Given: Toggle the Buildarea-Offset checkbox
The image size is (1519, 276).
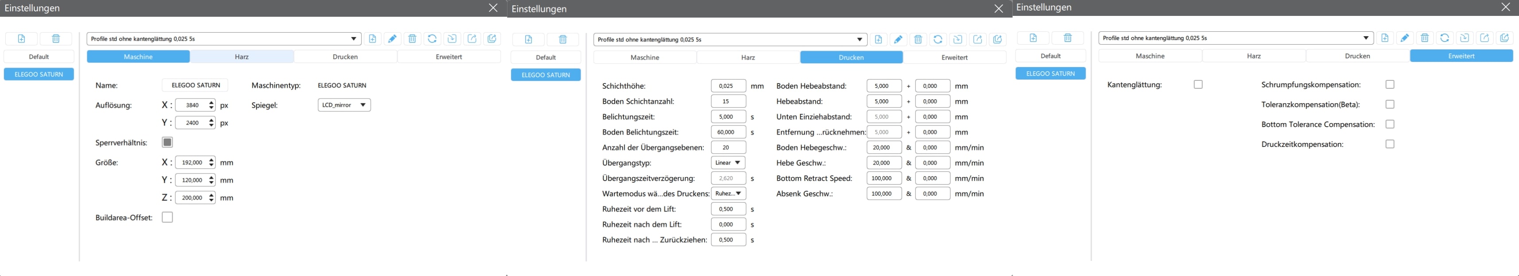Looking at the screenshot, I should click(167, 218).
